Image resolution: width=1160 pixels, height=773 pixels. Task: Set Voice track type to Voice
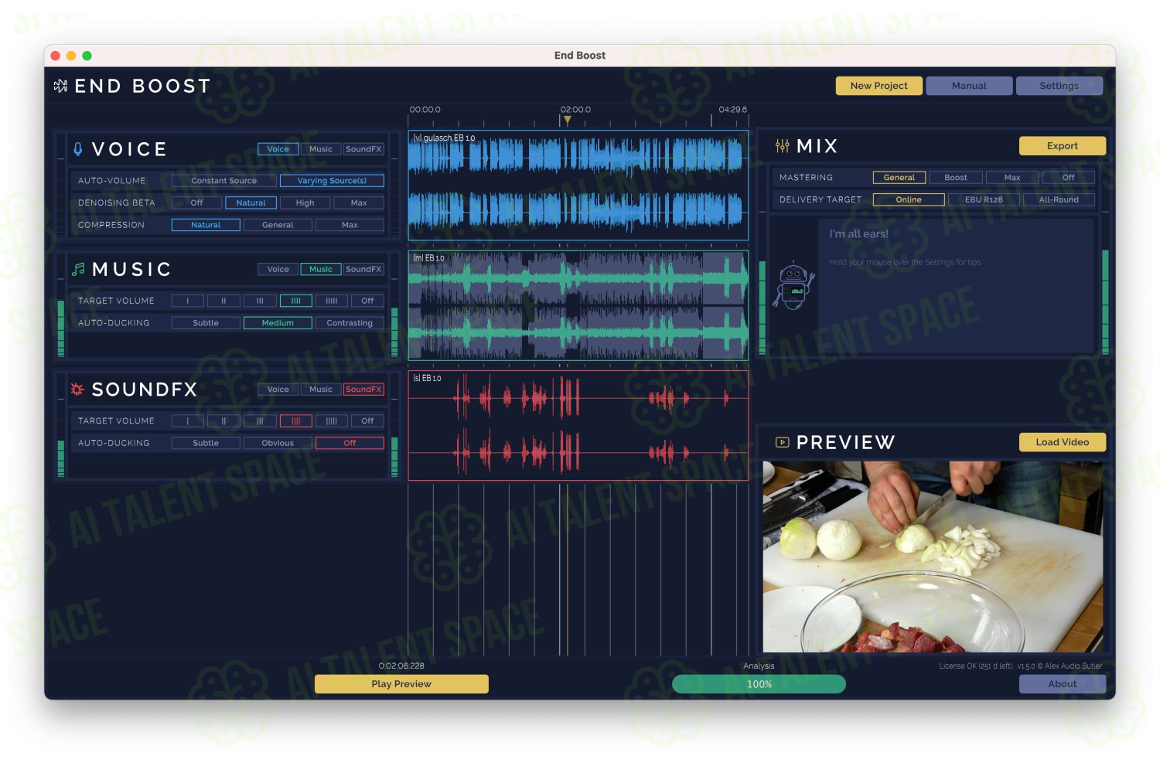tap(278, 149)
